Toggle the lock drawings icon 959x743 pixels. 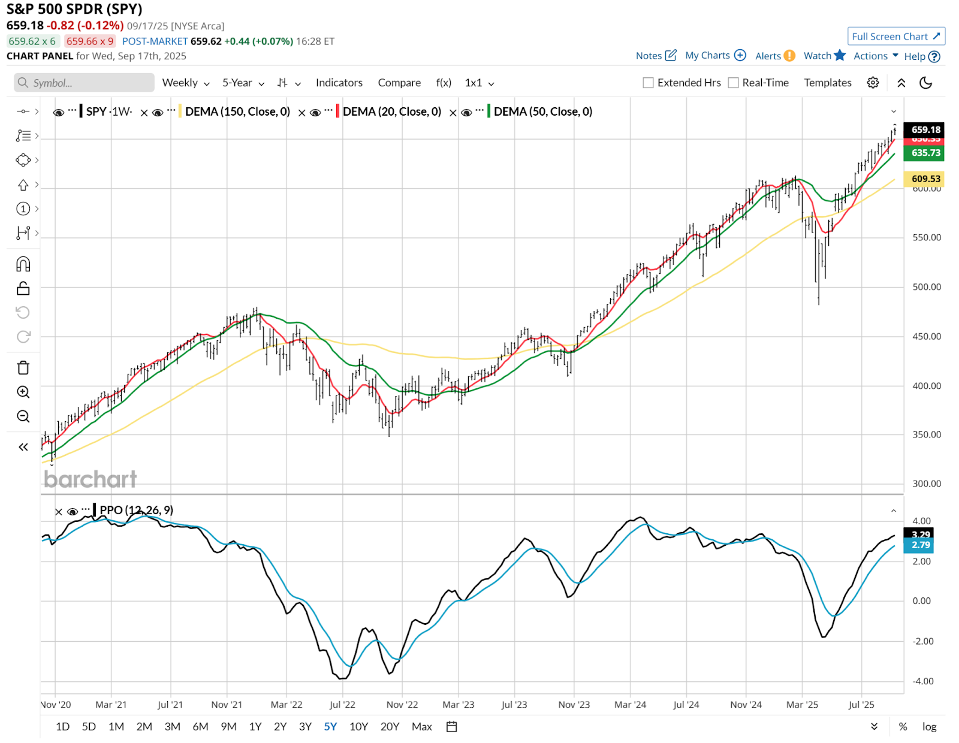click(23, 288)
